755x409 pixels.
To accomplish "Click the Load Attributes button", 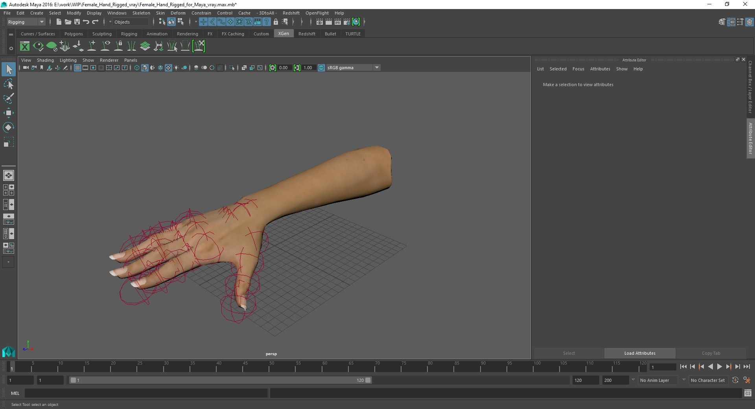I will (640, 353).
